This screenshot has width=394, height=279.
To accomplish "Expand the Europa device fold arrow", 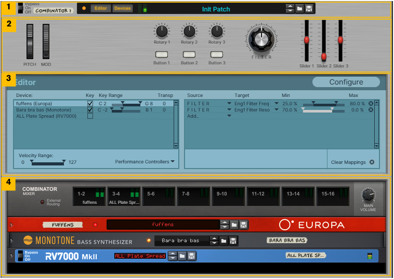I will [11, 225].
